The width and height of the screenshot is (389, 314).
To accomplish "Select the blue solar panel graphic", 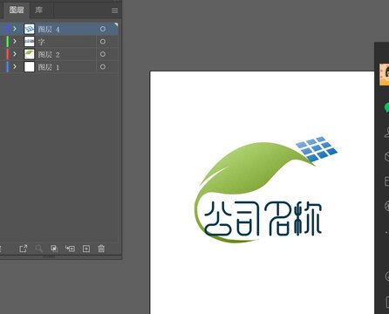I will 317,149.
